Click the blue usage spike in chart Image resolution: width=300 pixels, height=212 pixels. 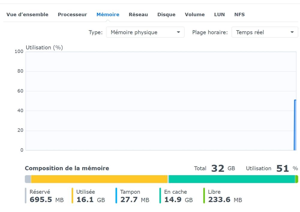(295, 125)
